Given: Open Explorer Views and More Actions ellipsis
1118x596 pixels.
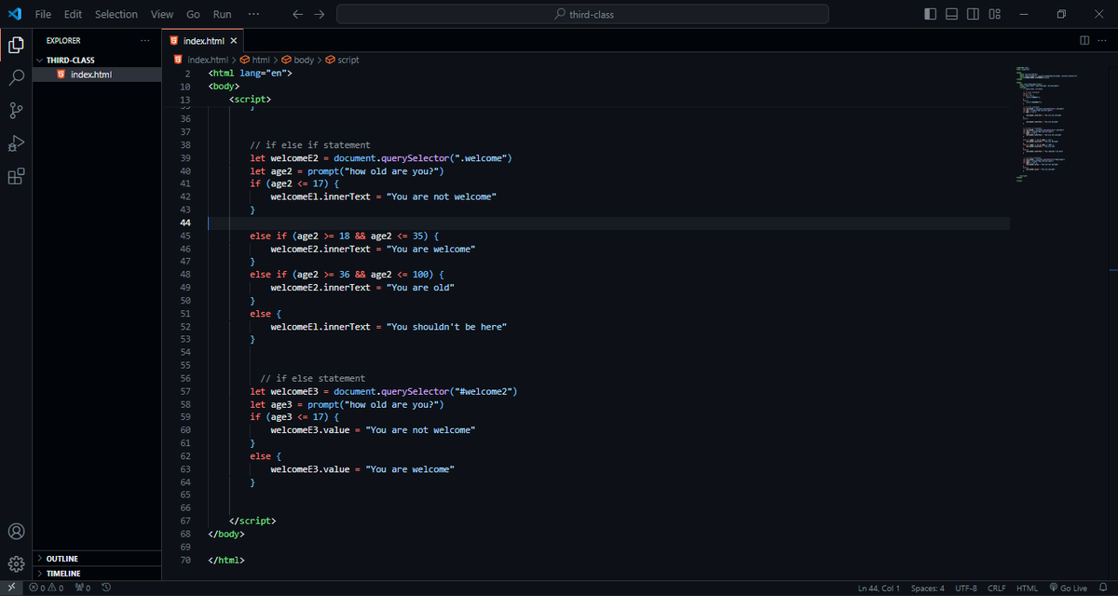Looking at the screenshot, I should coord(144,41).
